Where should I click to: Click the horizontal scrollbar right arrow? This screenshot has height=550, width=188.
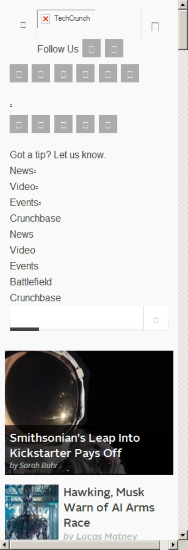(x=173, y=545)
